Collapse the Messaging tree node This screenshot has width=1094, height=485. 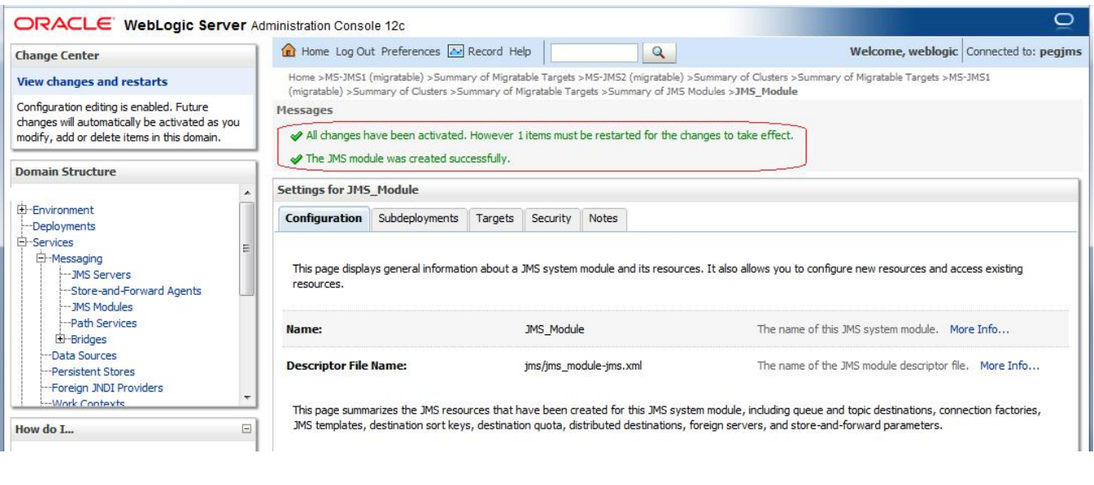41,259
